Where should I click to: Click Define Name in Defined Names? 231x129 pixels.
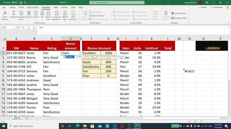coord(97,12)
